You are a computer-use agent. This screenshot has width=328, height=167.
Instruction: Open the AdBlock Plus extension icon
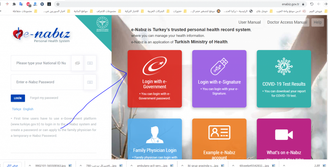pyautogui.click(x=28, y=4)
